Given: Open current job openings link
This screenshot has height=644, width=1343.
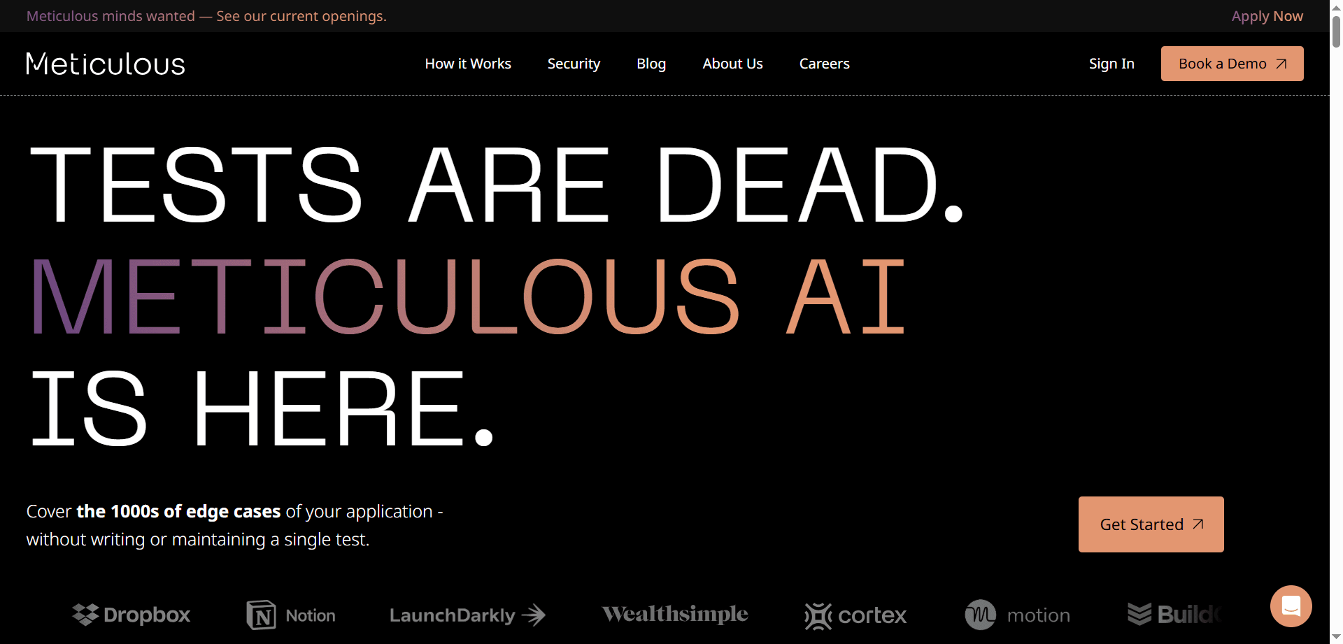Looking at the screenshot, I should tap(301, 16).
